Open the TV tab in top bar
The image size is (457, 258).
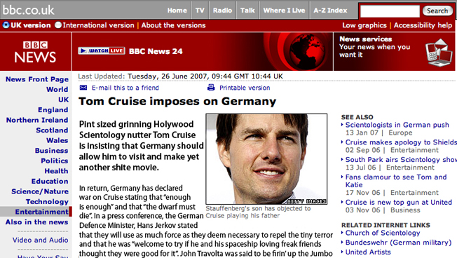pyautogui.click(x=200, y=11)
